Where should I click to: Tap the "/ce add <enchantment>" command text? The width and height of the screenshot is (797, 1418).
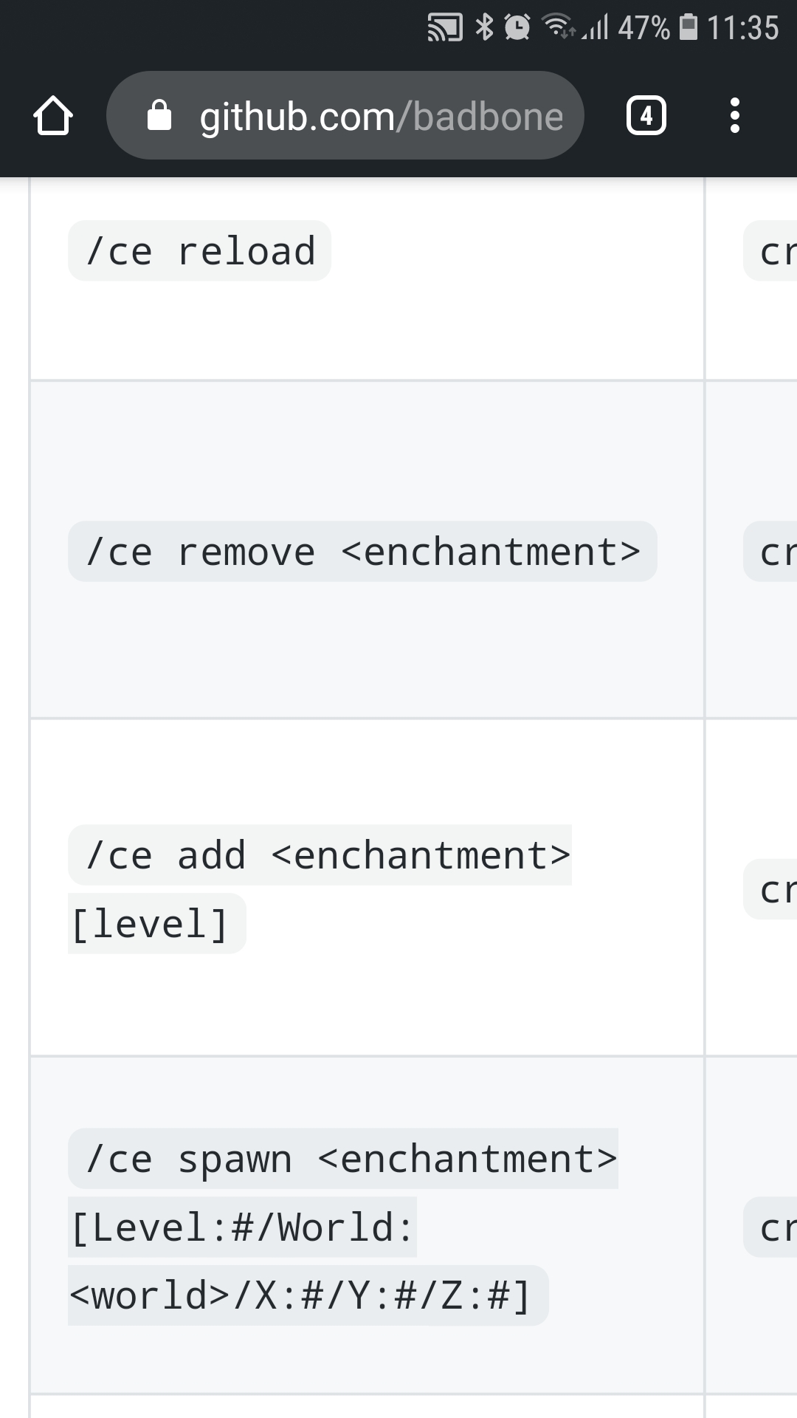coord(320,855)
